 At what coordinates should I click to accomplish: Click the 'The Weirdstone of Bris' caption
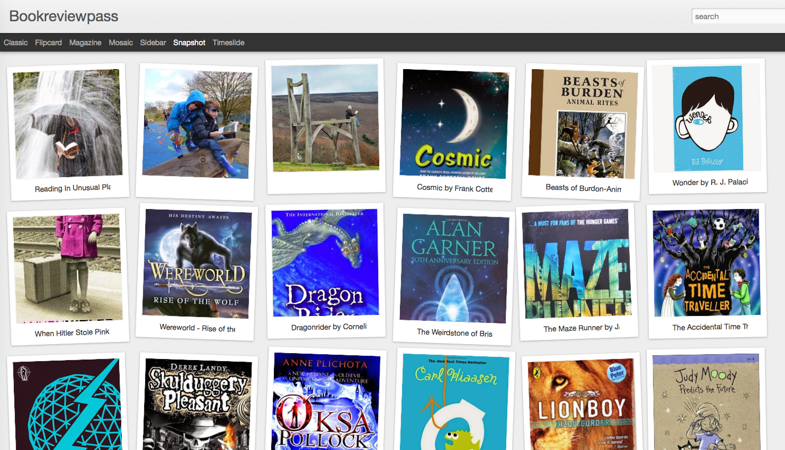click(x=455, y=333)
